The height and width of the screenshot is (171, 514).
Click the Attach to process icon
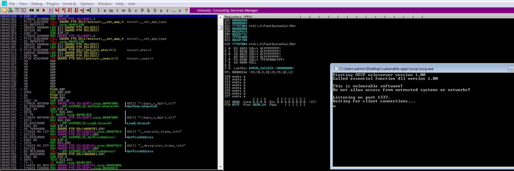click(11, 10)
